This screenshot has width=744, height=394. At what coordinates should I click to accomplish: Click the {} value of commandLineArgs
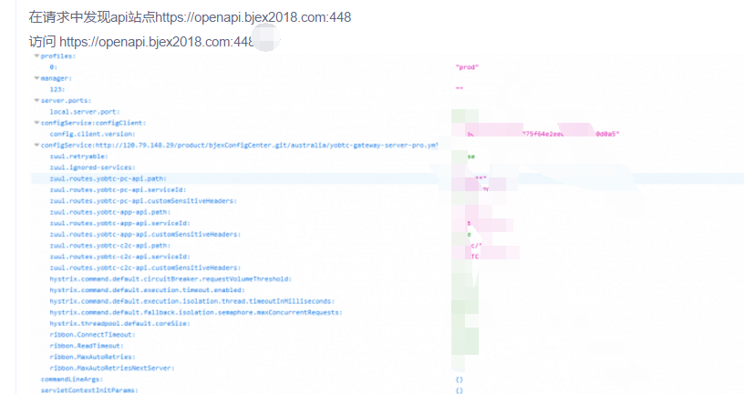tap(460, 379)
